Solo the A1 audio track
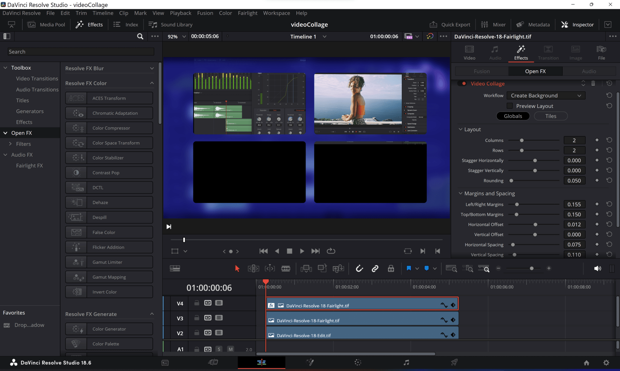 pos(219,349)
